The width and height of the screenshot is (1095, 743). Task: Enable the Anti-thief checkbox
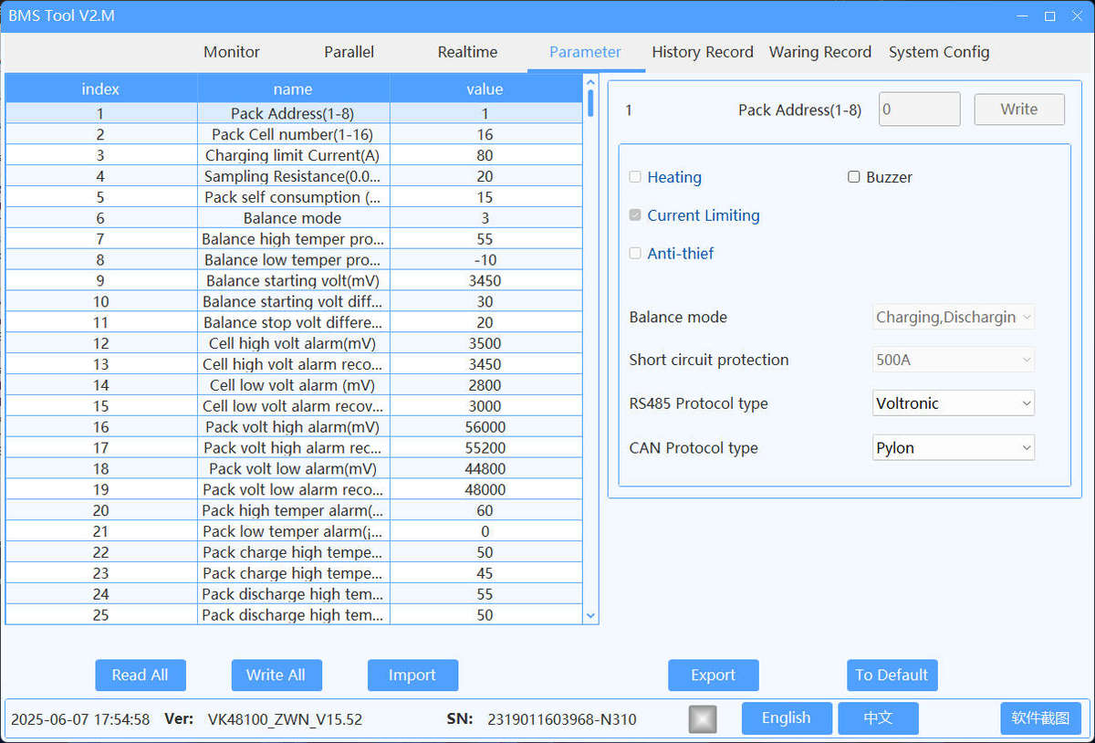[x=636, y=254]
